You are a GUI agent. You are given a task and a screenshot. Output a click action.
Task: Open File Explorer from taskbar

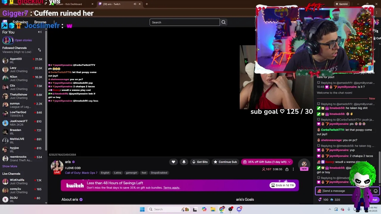213,209
